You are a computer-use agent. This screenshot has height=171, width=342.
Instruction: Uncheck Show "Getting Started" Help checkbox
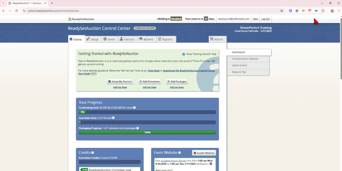point(183,54)
